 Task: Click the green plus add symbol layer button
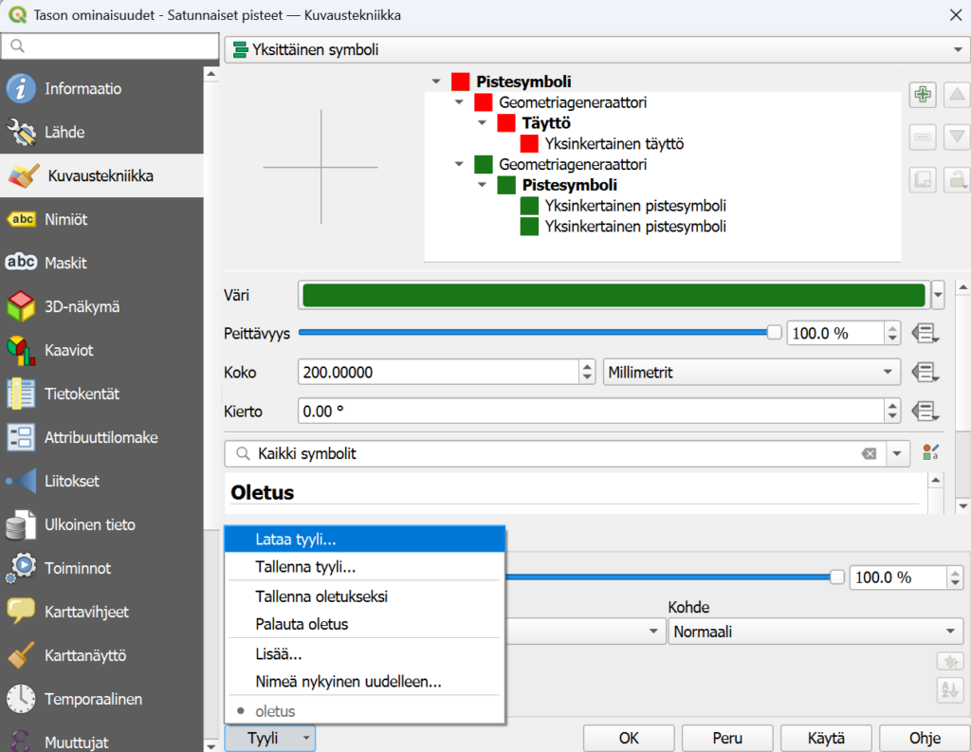(922, 94)
